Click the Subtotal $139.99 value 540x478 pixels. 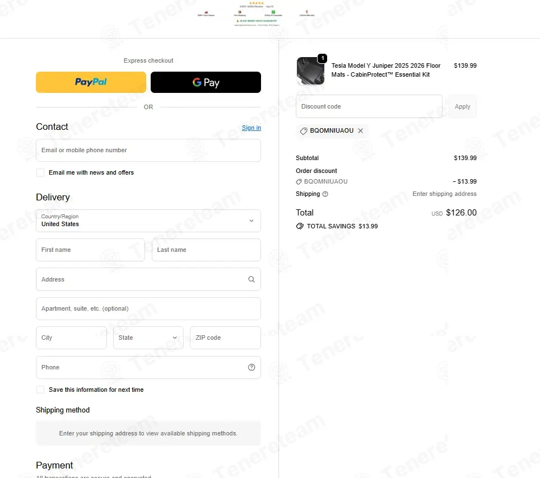(465, 158)
